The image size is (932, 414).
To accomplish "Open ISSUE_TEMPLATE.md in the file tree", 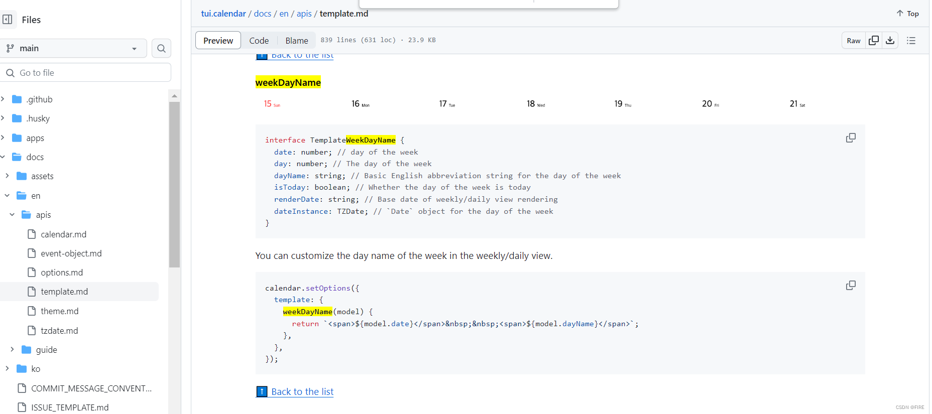I will tap(70, 407).
